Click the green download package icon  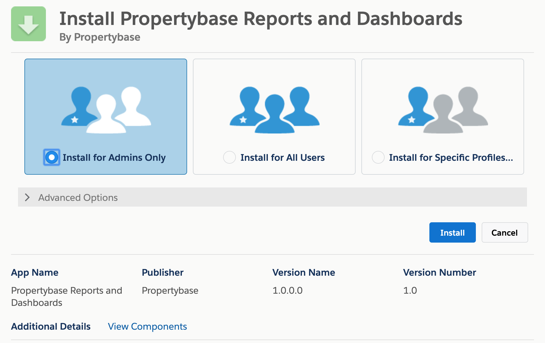(x=28, y=24)
